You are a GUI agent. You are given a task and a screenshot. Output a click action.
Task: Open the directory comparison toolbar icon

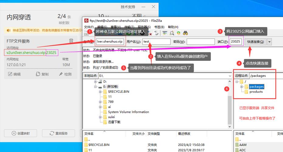coord(165,33)
